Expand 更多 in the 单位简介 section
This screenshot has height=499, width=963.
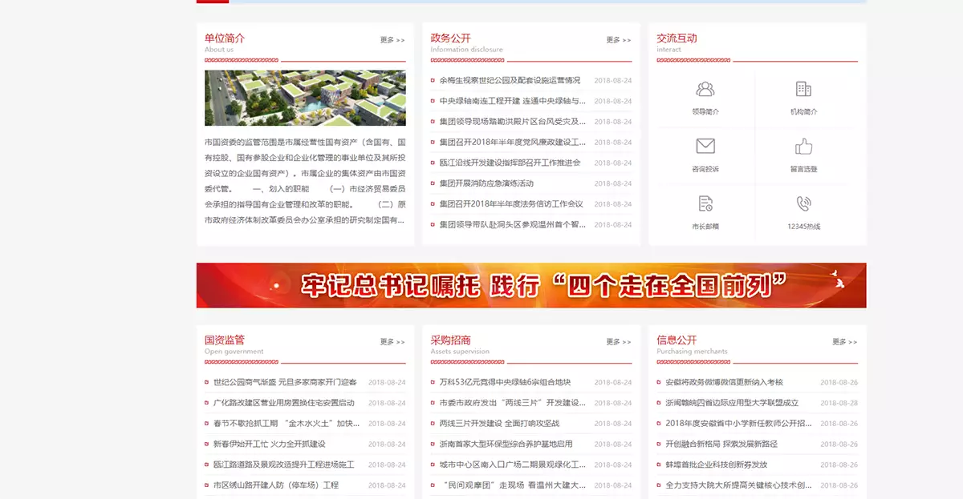tap(392, 40)
